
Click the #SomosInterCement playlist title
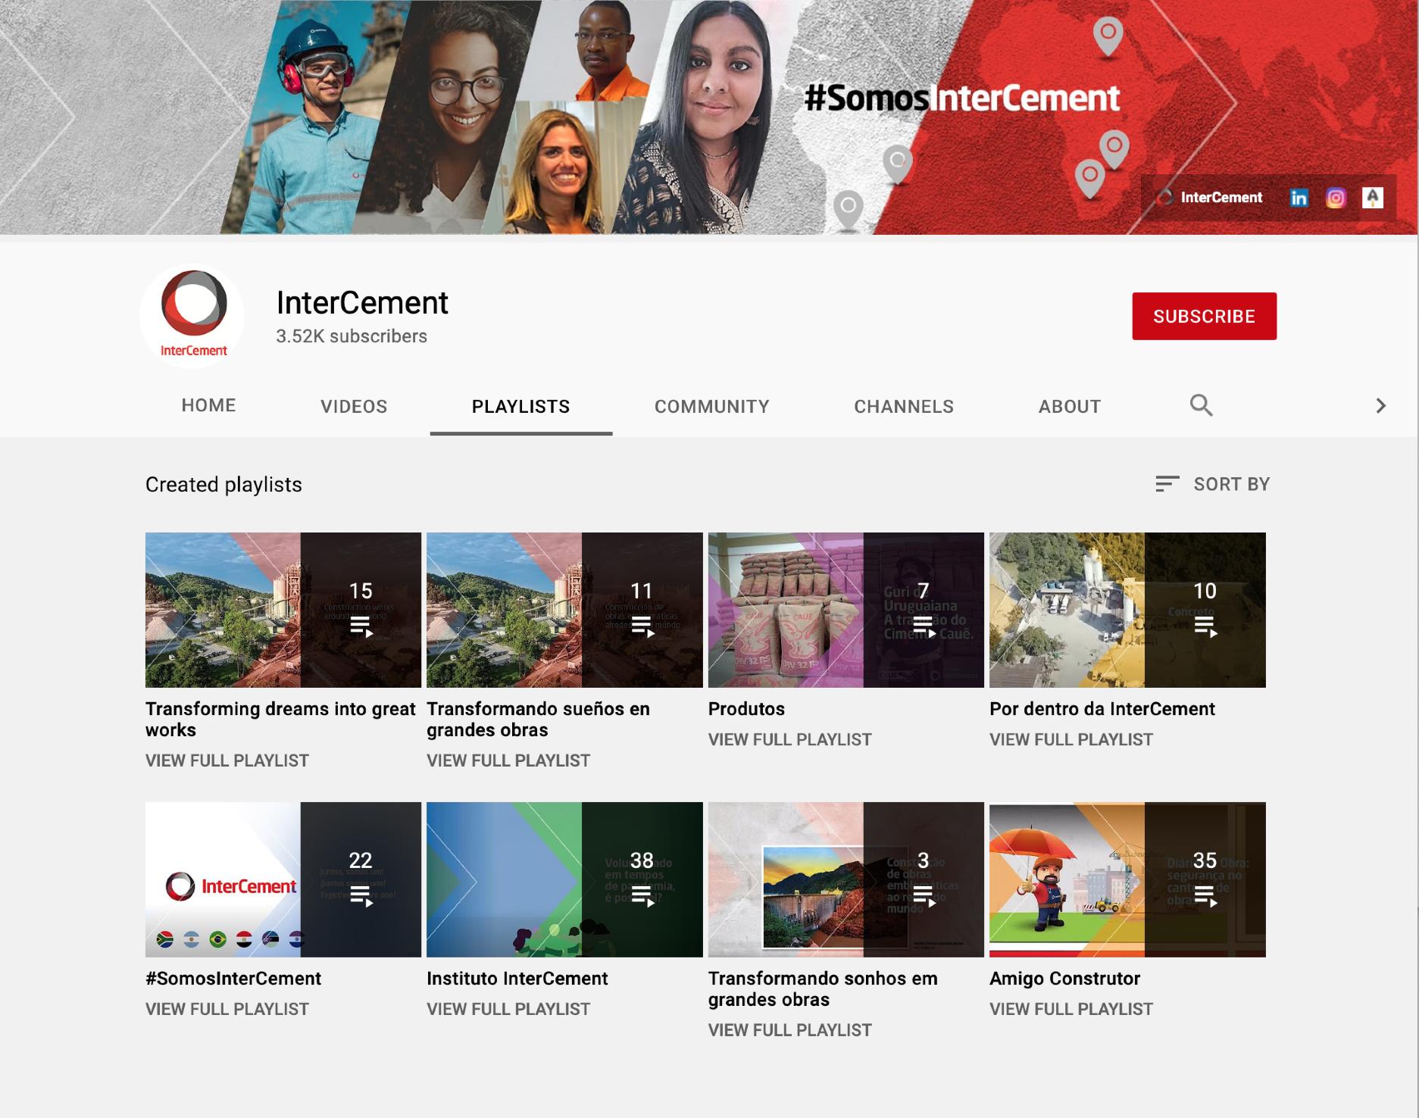(233, 979)
